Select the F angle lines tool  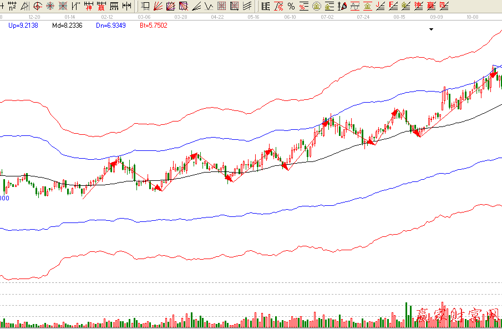[x=393, y=6]
